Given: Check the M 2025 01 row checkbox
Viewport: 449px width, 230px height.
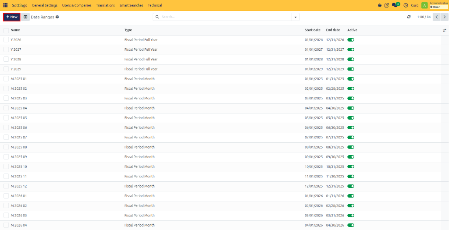Looking at the screenshot, I should tap(6, 79).
